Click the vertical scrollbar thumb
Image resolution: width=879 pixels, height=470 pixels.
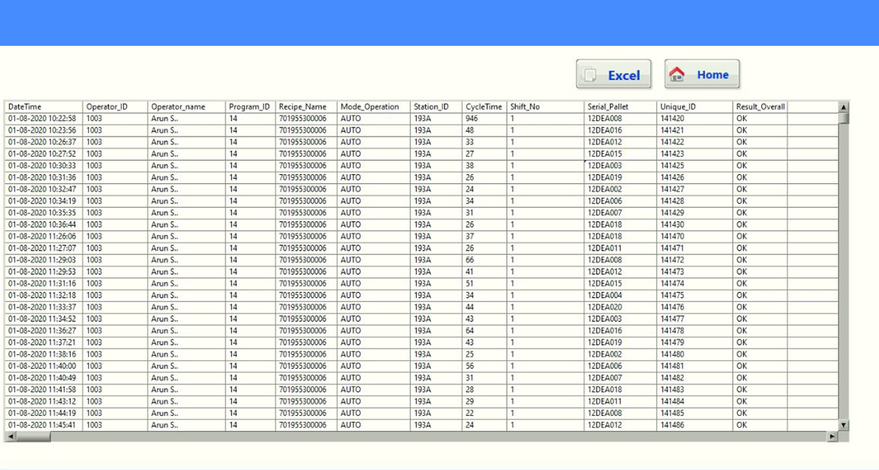[x=843, y=117]
